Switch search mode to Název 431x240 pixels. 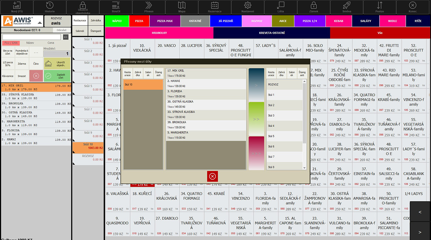30,43
